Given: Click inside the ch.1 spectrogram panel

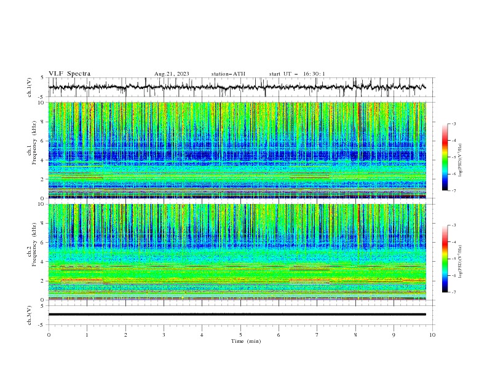Looking at the screenshot, I should coord(237,150).
